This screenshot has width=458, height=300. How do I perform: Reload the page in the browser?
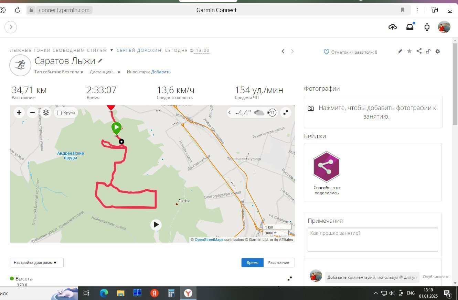pos(18,10)
